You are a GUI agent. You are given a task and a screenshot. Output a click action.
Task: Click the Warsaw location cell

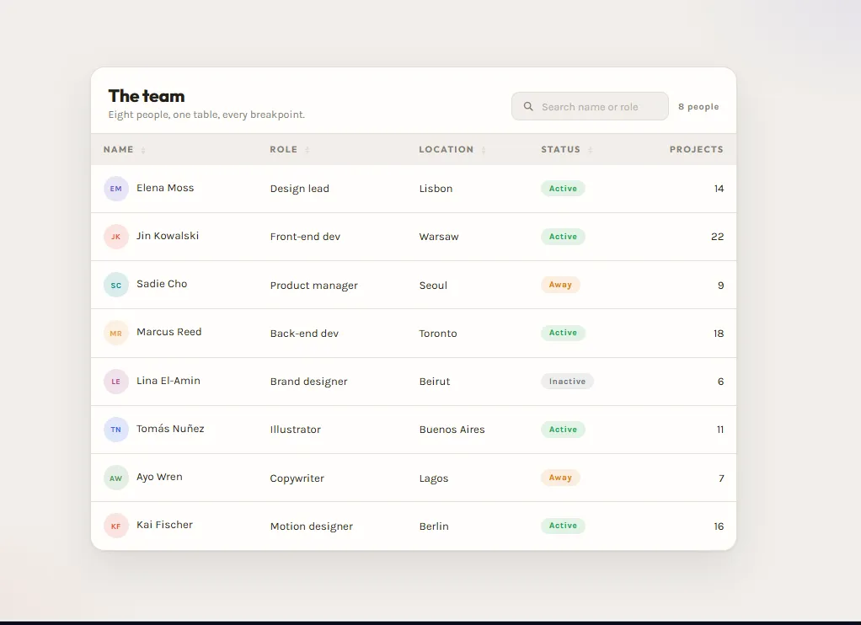click(439, 237)
